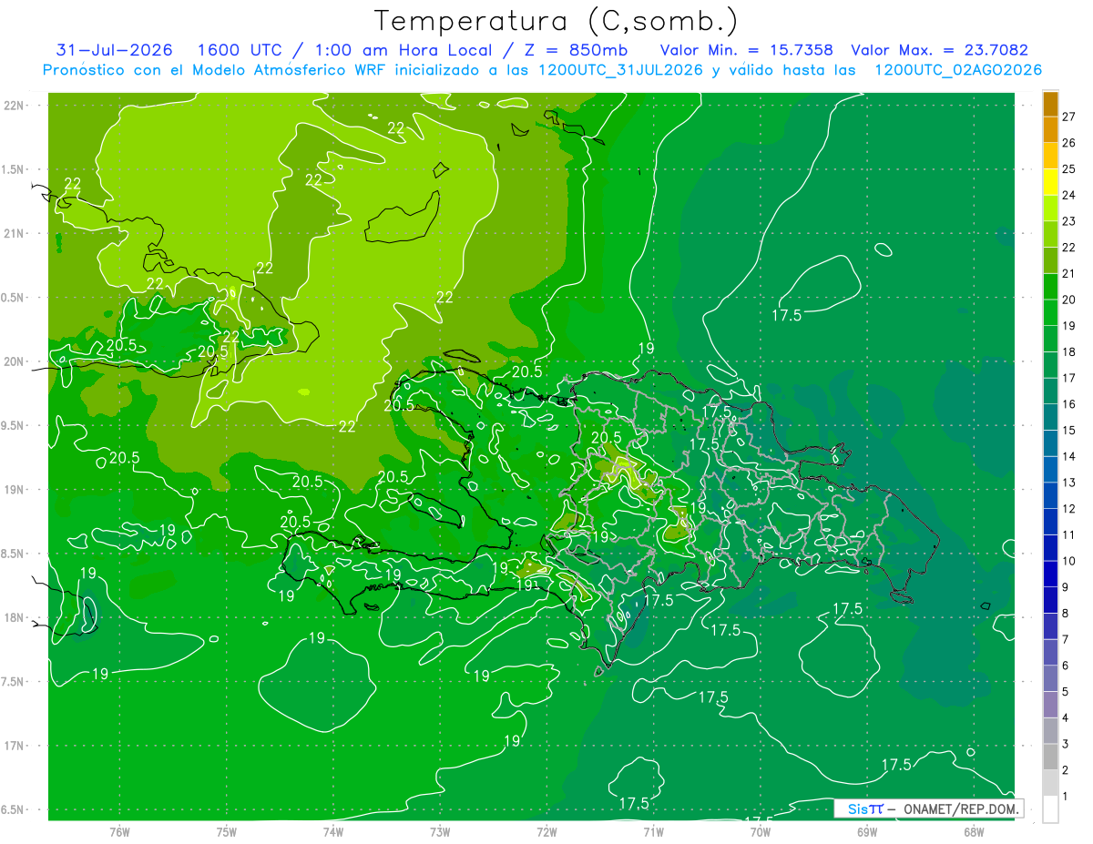
Task: Select the orange swatch between 26 and 27
Action: click(x=1050, y=129)
